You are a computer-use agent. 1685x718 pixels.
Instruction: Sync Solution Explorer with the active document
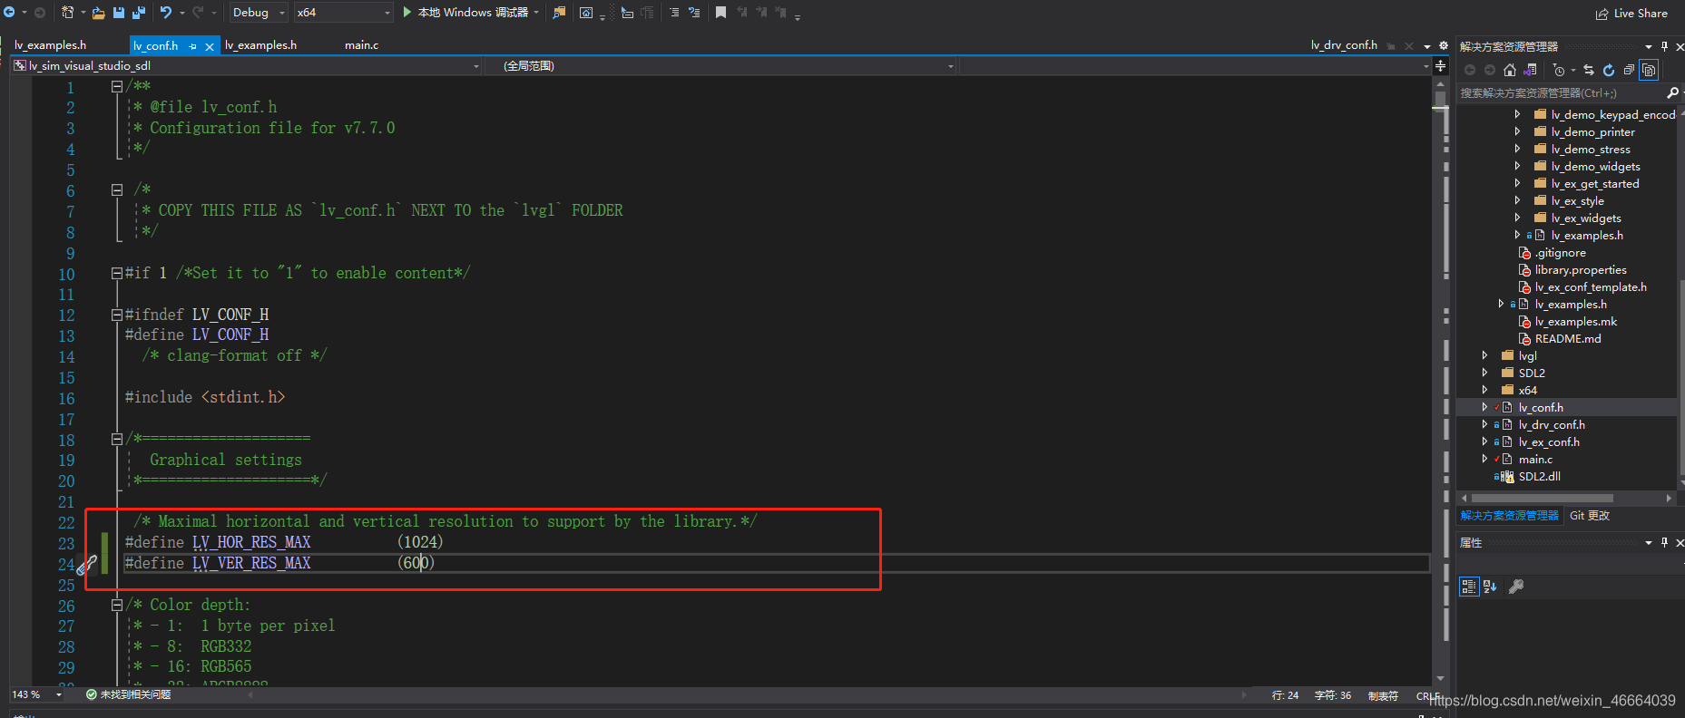click(x=1588, y=70)
